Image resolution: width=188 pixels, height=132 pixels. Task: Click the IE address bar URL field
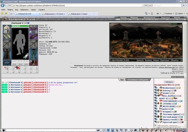point(78,6)
